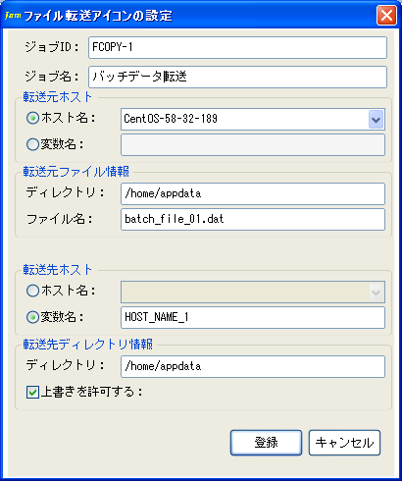
Task: Click the Jam app icon in title bar
Action: (x=13, y=16)
